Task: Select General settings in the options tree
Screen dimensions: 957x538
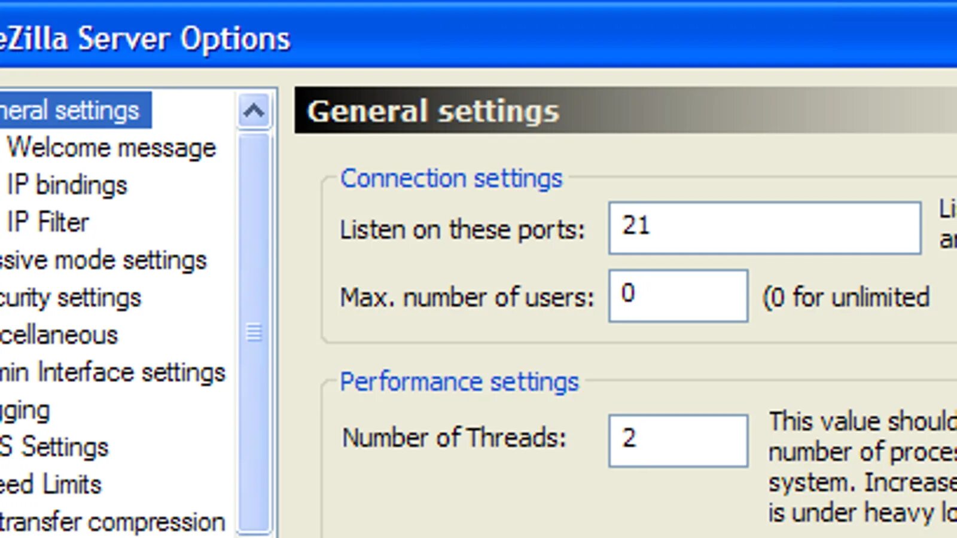Action: pyautogui.click(x=69, y=111)
